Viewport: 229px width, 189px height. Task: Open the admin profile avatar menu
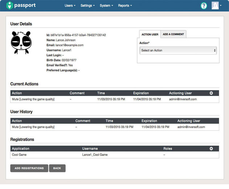pyautogui.click(x=215, y=5)
